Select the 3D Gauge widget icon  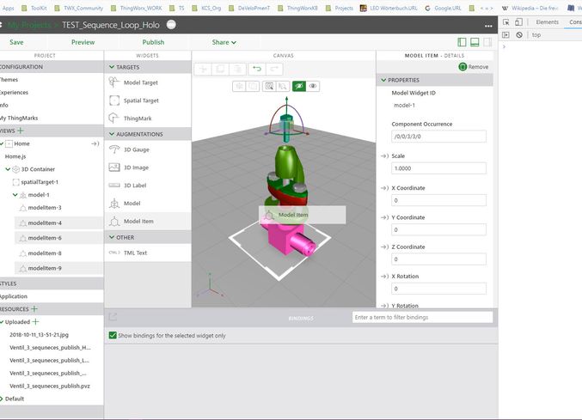114,149
